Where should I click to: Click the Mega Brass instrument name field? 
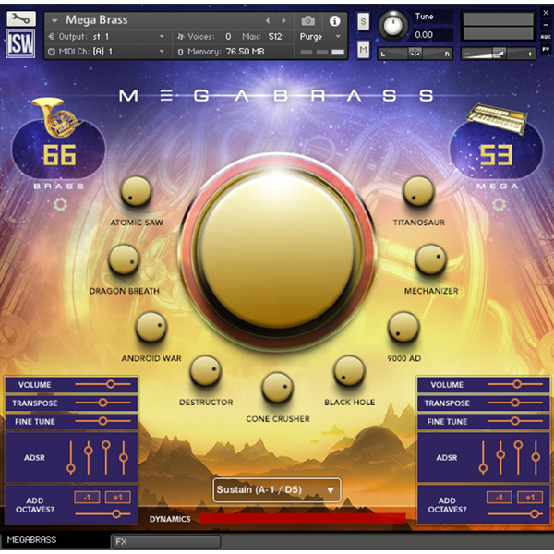click(96, 20)
